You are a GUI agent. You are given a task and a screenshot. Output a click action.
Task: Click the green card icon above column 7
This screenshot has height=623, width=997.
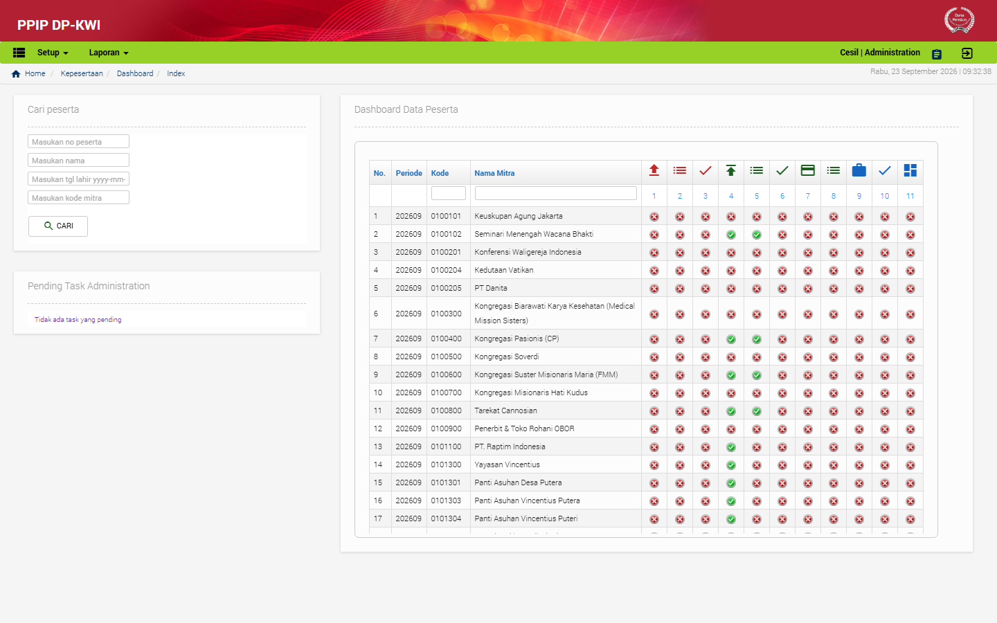pos(808,170)
